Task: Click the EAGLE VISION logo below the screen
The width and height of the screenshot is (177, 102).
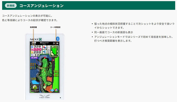Action: point(45,96)
